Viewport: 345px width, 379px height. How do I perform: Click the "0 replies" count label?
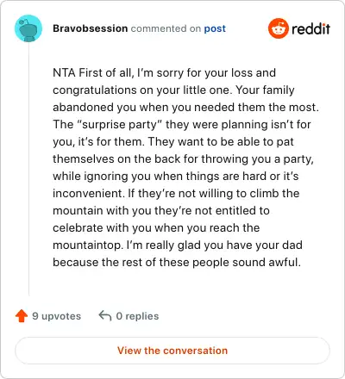(x=137, y=316)
